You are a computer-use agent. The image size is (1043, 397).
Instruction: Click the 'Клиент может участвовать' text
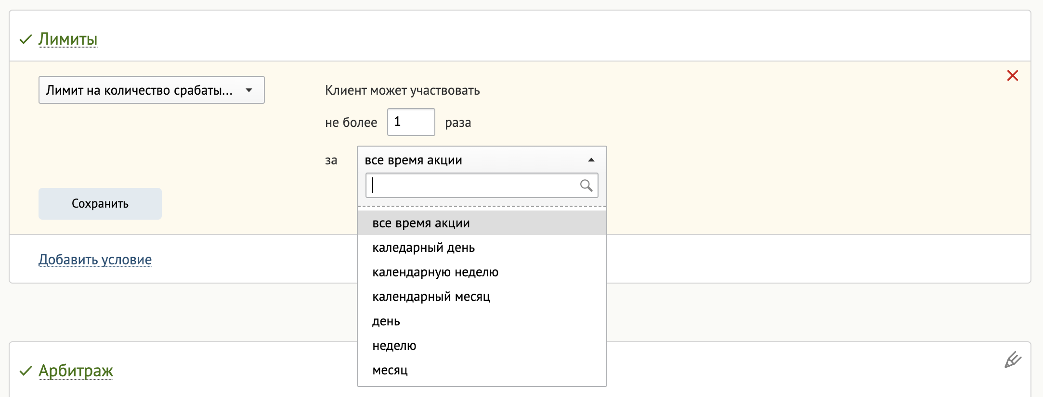pos(403,90)
